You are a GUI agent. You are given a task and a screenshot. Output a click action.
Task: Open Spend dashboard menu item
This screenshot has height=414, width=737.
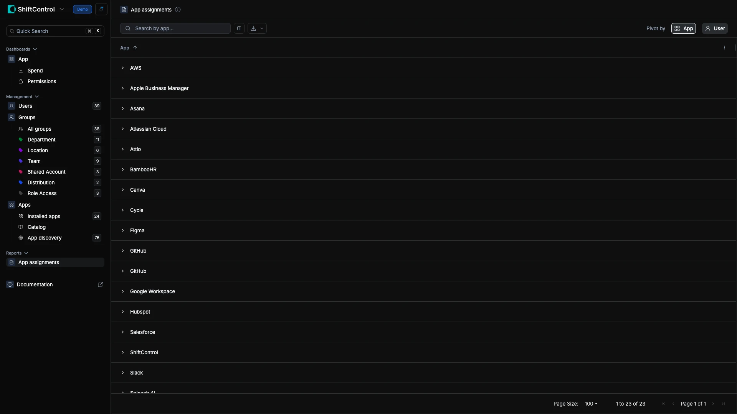(35, 71)
